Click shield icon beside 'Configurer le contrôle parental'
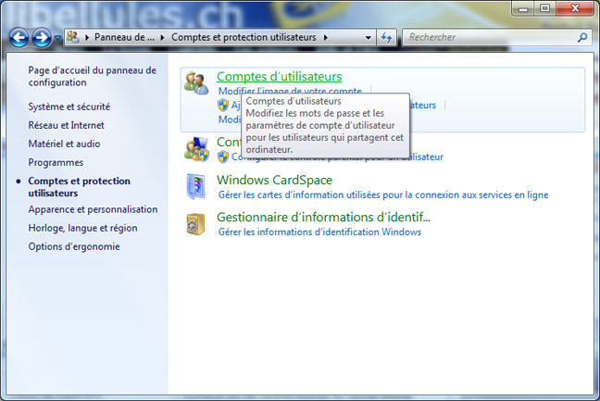Screen dimensions: 600x401 point(223,157)
